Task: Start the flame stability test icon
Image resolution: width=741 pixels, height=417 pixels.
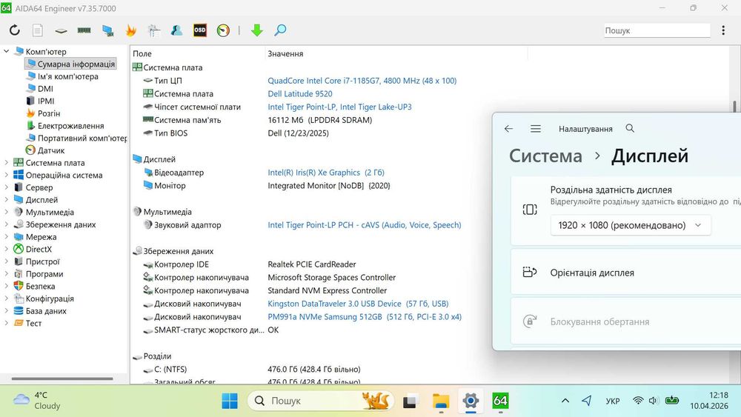Action: coord(131,30)
